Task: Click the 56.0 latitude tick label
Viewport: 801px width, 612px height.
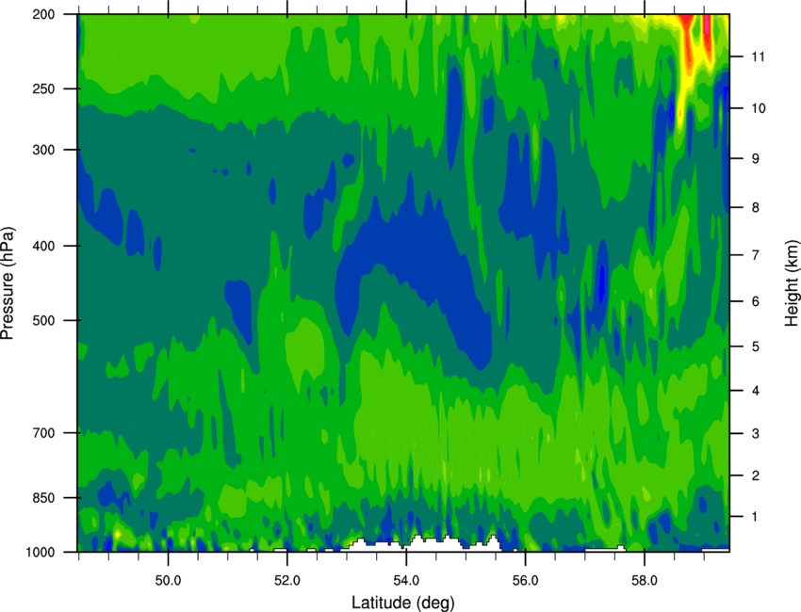Action: (526, 581)
